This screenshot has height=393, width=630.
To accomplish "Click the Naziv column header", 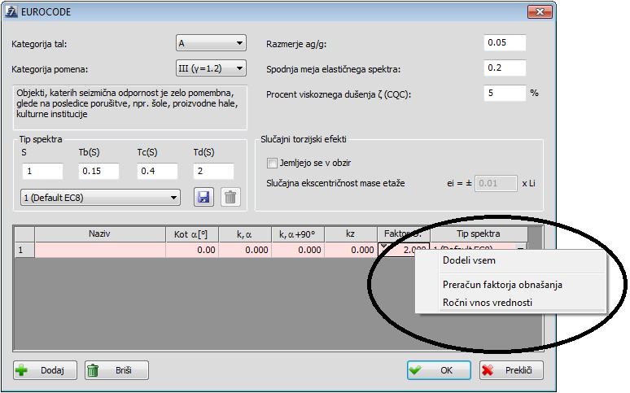I will click(x=100, y=234).
